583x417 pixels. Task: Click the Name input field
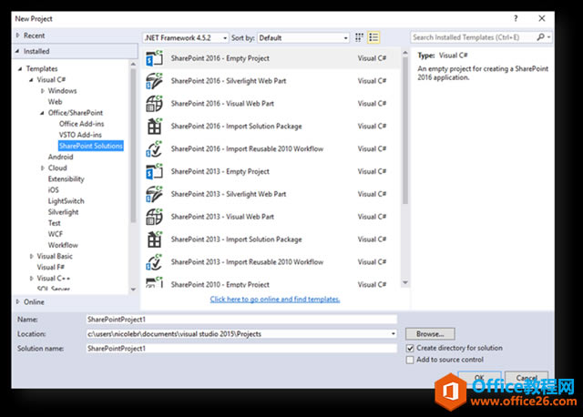[241, 320]
